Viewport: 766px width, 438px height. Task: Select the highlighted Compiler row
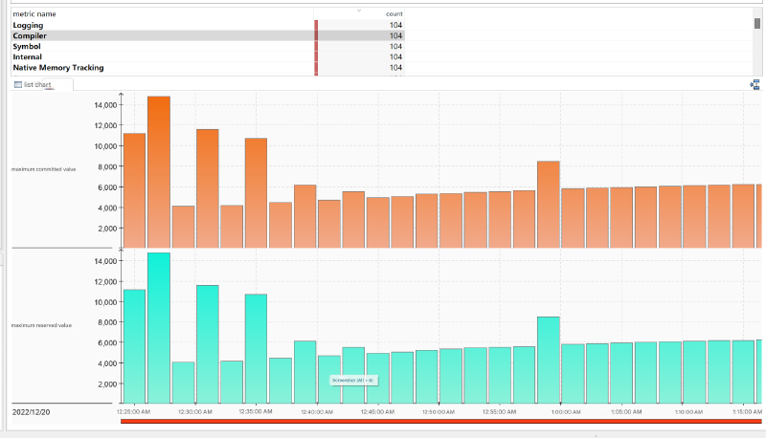point(30,35)
